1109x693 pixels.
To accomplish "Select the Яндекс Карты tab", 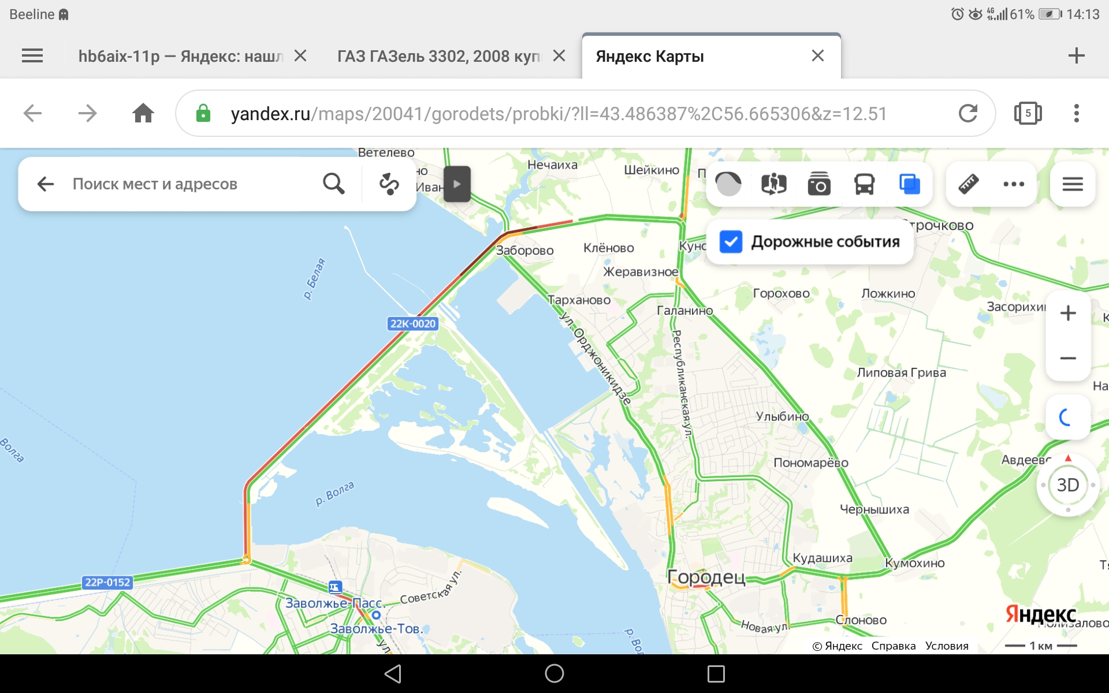I will [x=650, y=57].
